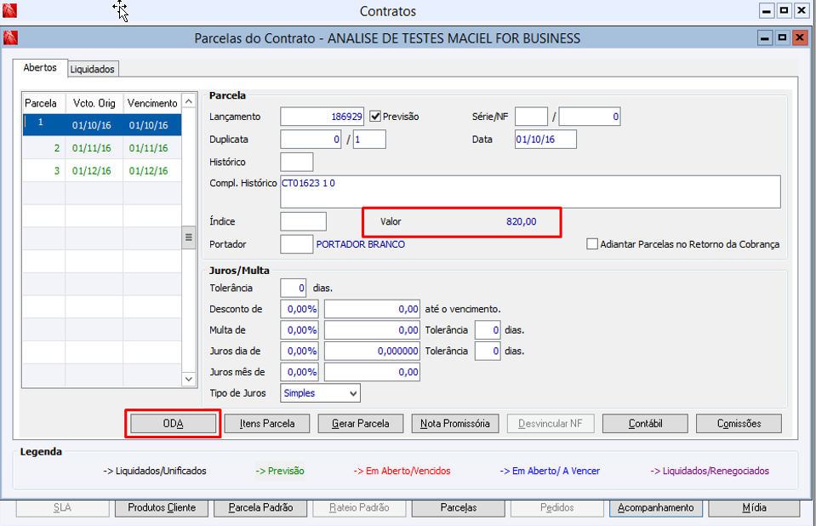This screenshot has height=526, width=816.
Task: Click the ODA button
Action: 173,423
